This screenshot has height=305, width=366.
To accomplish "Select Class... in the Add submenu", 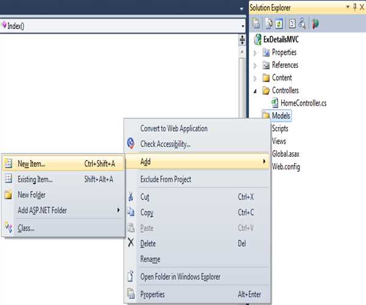I will (x=26, y=228).
